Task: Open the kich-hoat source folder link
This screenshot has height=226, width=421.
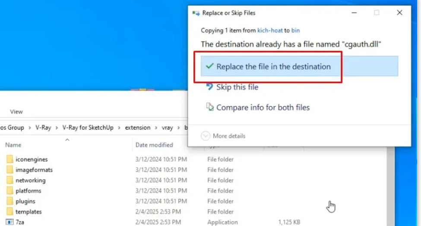Action: [x=270, y=31]
